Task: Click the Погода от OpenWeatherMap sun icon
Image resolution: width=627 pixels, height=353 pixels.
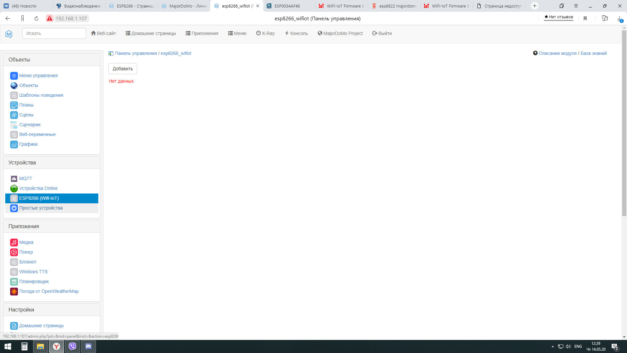Action: (x=14, y=292)
